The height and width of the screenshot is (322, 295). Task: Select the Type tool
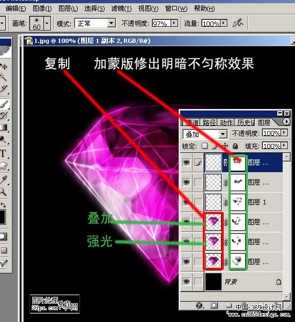[3, 153]
